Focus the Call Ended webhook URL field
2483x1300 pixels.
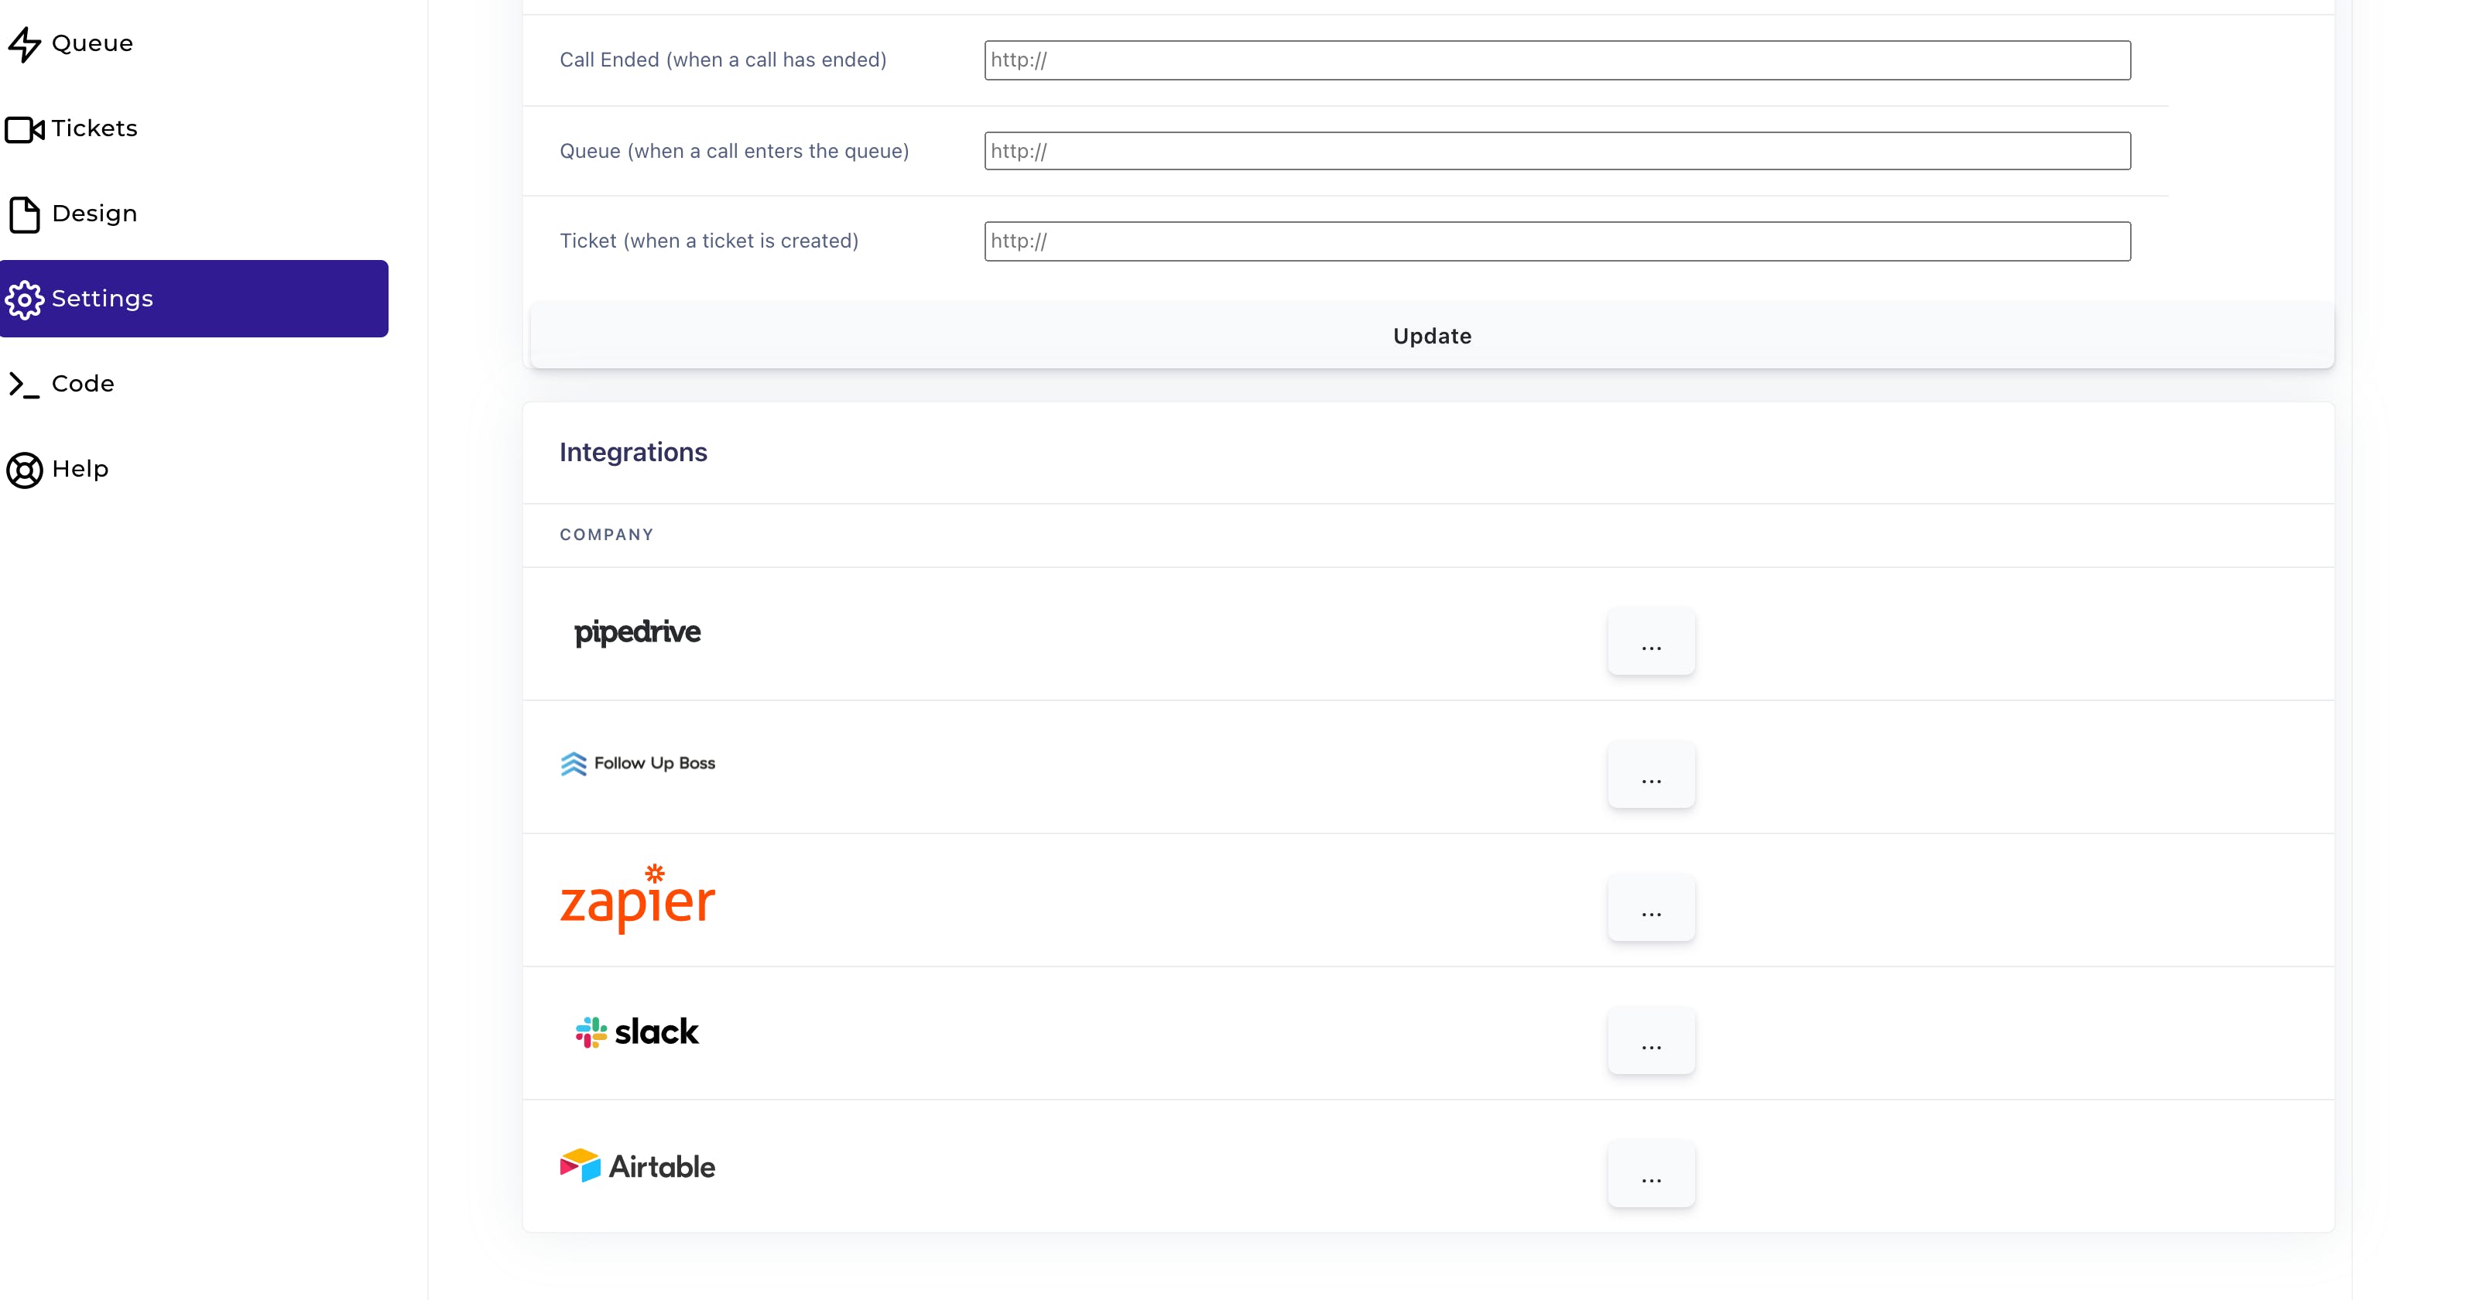coord(1557,60)
